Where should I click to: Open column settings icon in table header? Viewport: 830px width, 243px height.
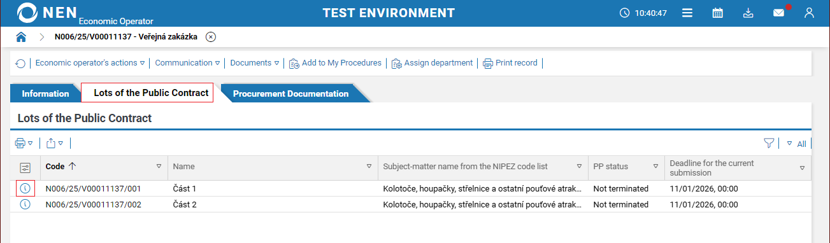pyautogui.click(x=25, y=167)
